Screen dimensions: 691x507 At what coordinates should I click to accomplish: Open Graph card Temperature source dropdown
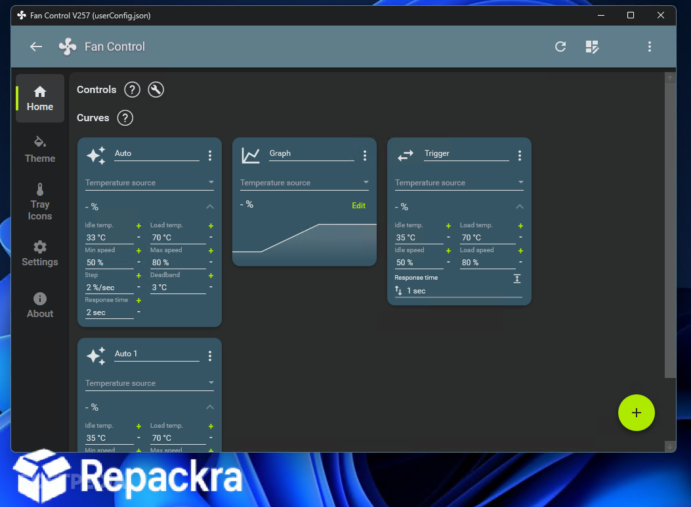coord(304,183)
